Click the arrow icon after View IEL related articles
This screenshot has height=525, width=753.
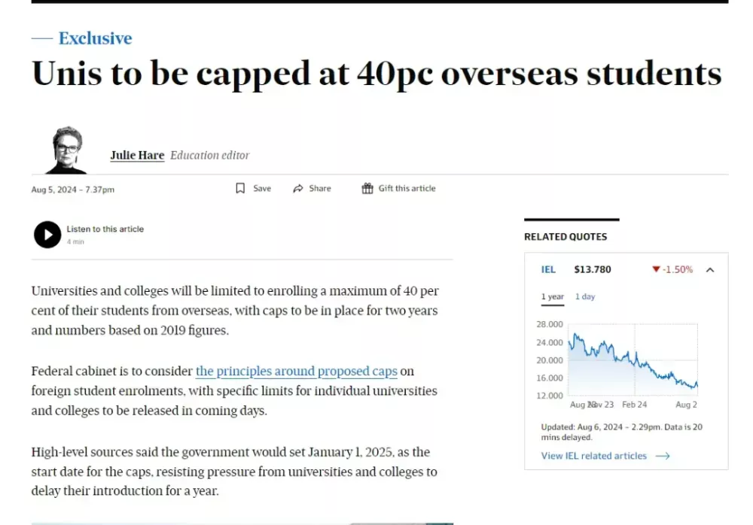click(662, 456)
